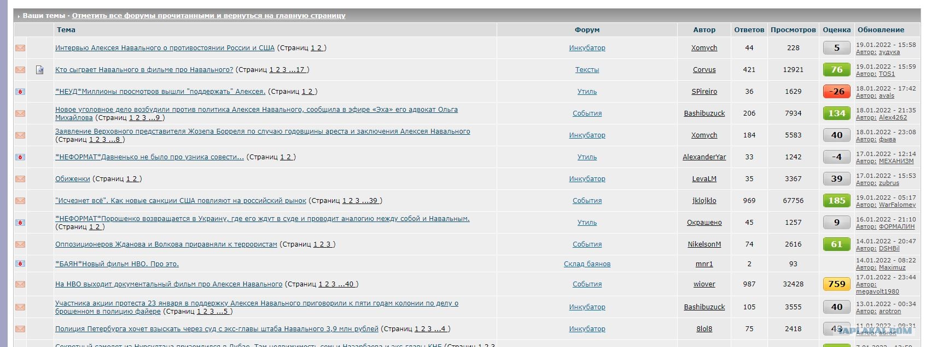Click envelope icon beside 'Обиженки' topic
Image resolution: width=926 pixels, height=347 pixels.
(20, 179)
